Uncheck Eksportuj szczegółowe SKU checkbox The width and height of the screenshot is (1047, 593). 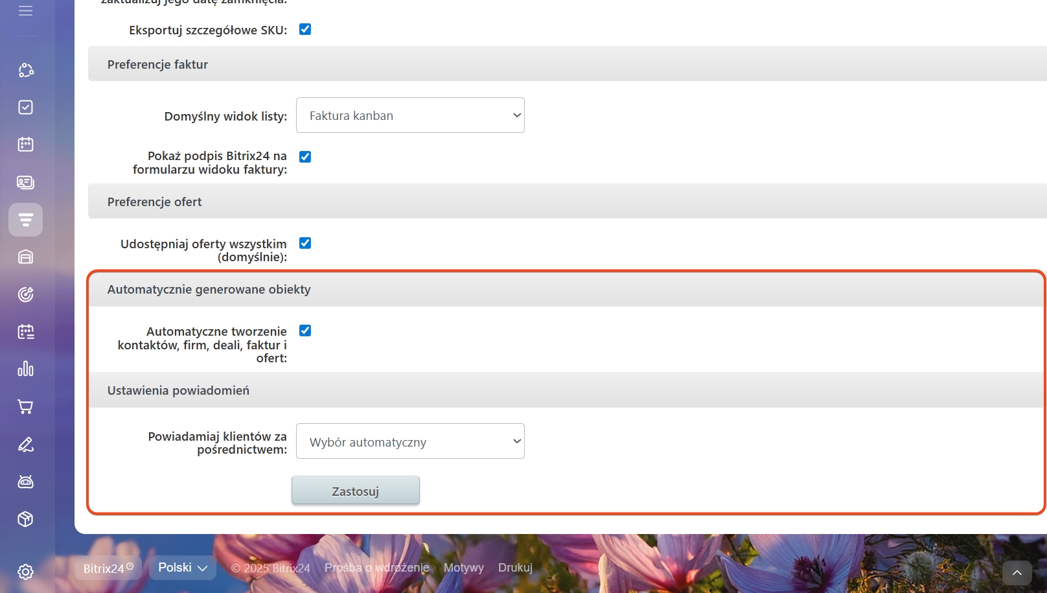(305, 29)
